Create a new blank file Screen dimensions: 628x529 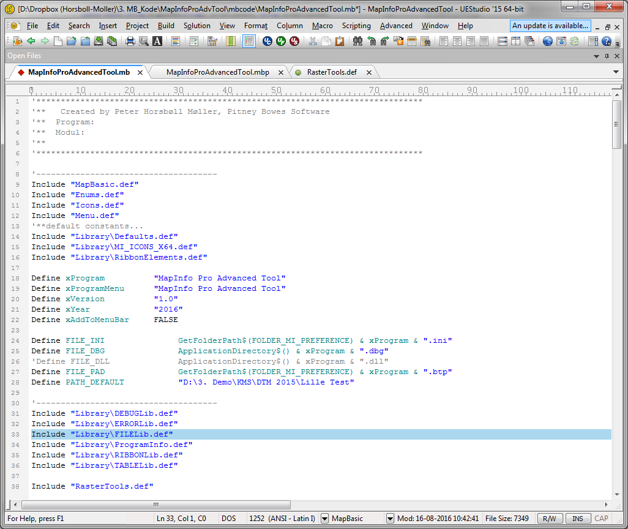58,41
